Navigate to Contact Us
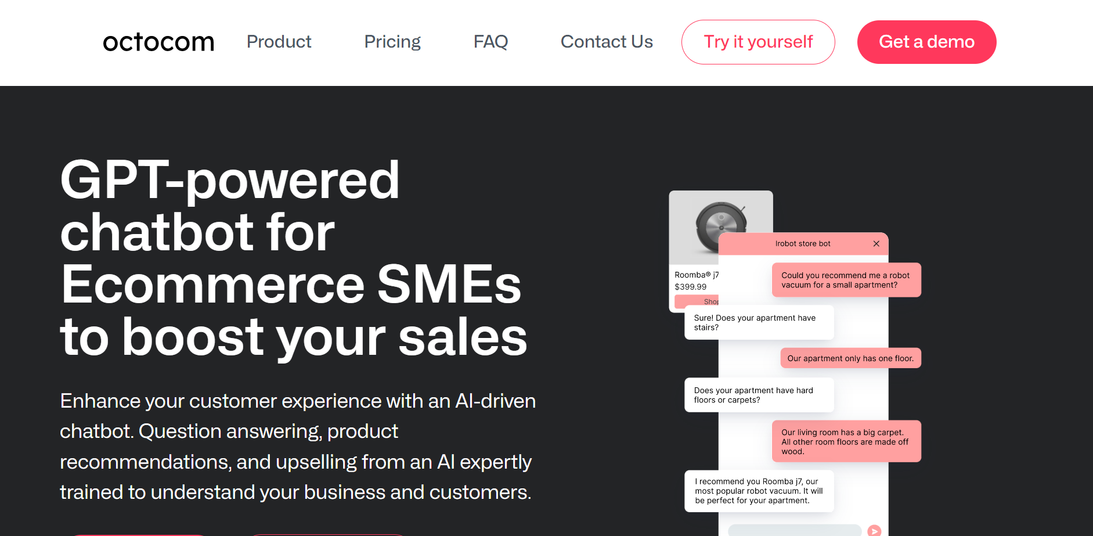 (607, 42)
